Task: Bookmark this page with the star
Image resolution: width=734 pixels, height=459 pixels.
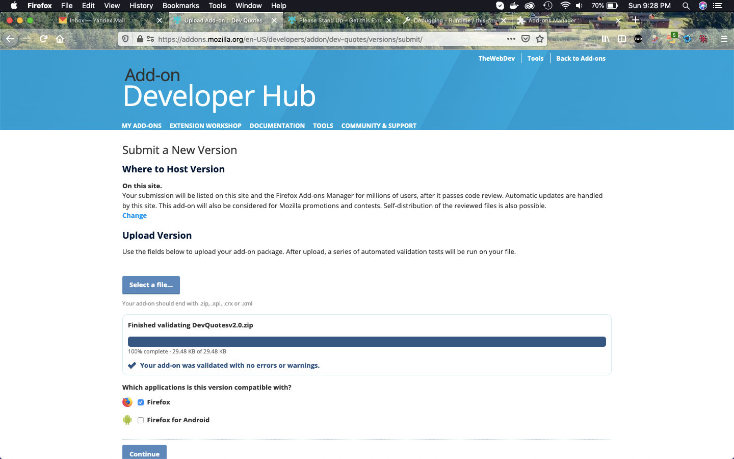Action: coord(540,39)
